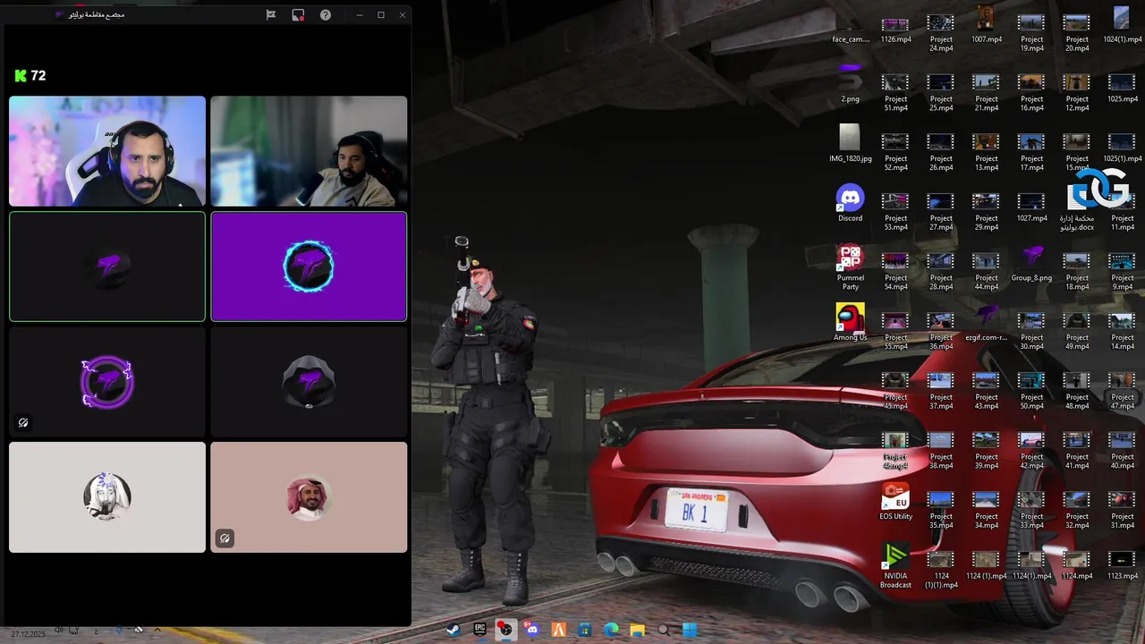Open File Explorer from taskbar

click(637, 630)
